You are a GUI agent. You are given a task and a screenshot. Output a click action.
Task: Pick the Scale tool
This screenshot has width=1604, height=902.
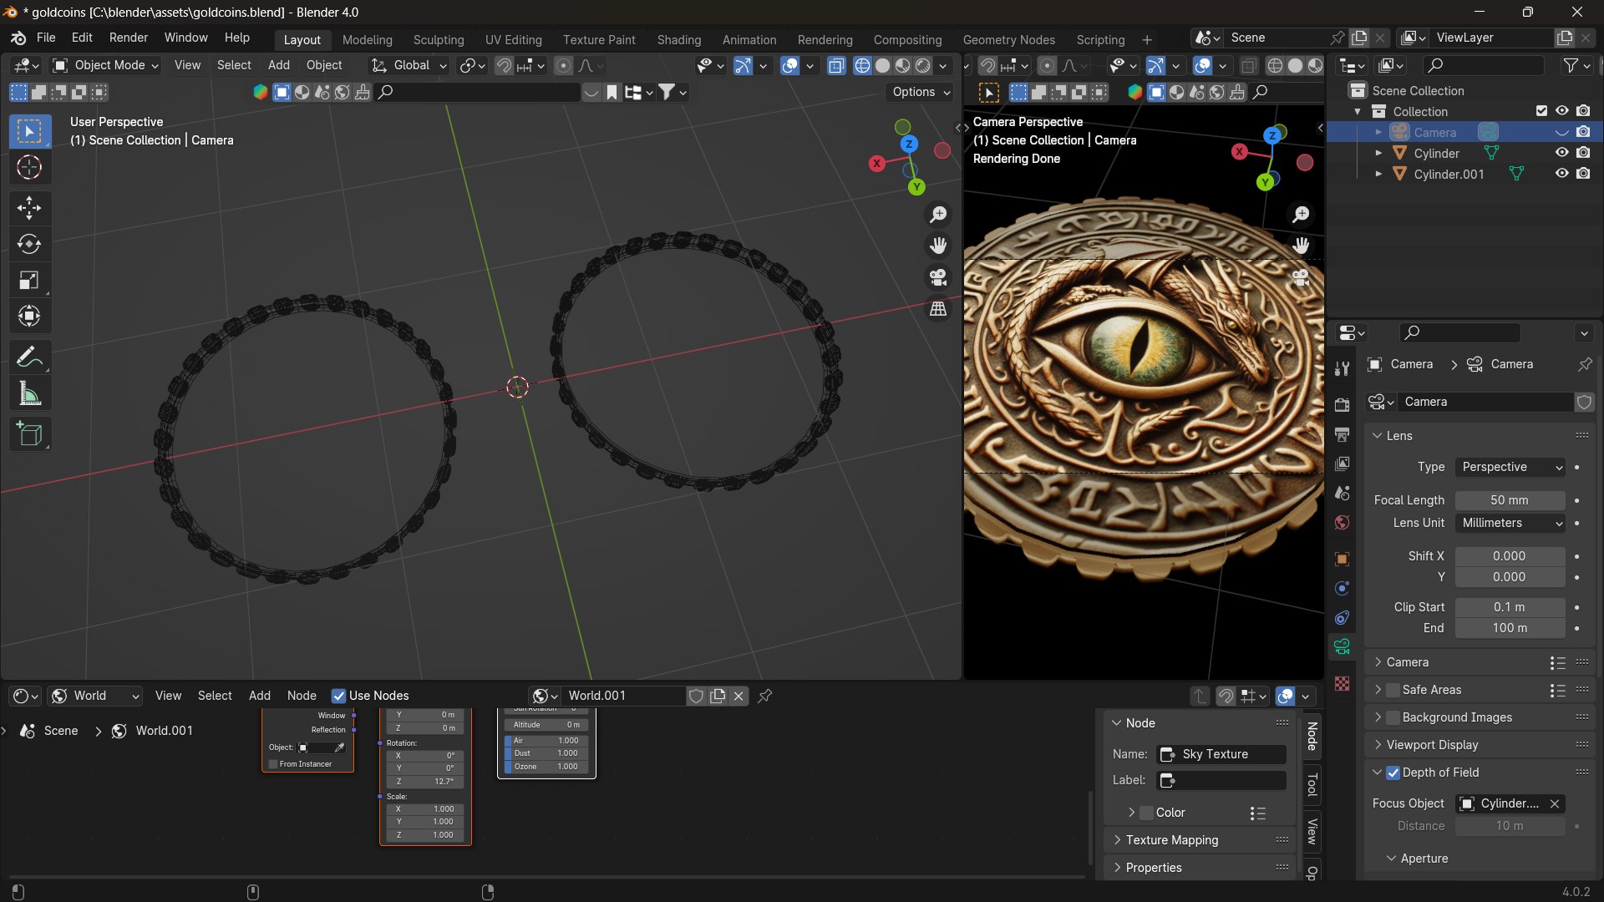point(29,281)
